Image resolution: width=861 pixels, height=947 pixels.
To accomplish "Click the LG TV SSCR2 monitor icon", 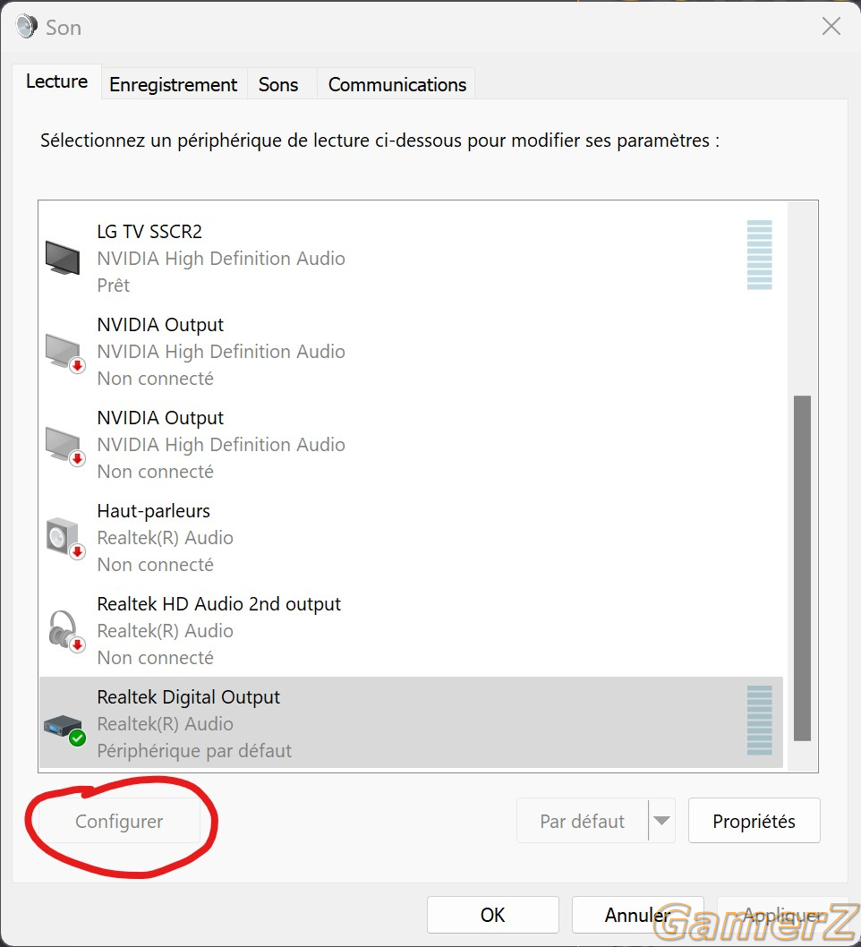I will [63, 258].
